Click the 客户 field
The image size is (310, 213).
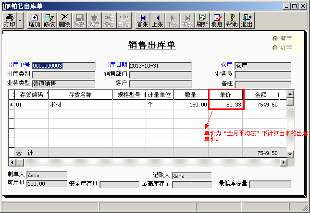[x=161, y=84]
